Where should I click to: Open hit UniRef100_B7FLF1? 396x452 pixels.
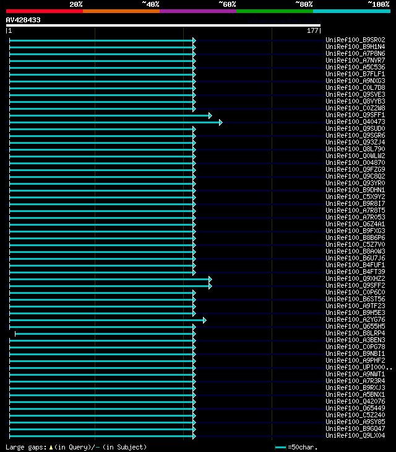pos(355,74)
